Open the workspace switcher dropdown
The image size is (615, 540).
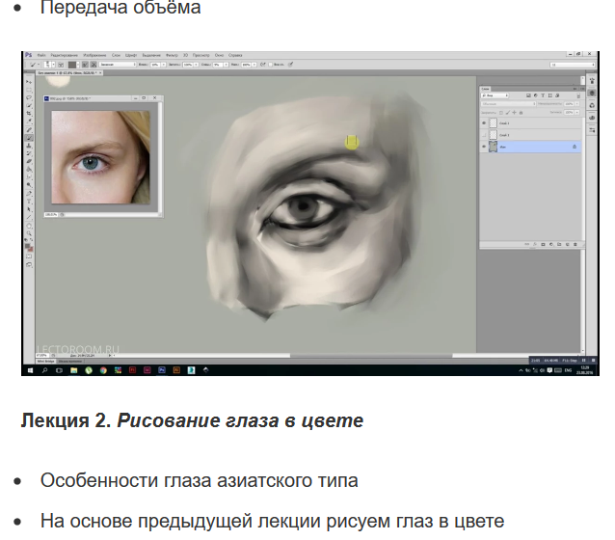coord(573,65)
